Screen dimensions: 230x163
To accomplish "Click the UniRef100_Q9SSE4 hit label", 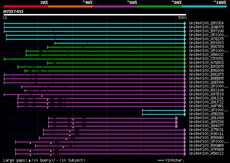I will [x=206, y=23].
